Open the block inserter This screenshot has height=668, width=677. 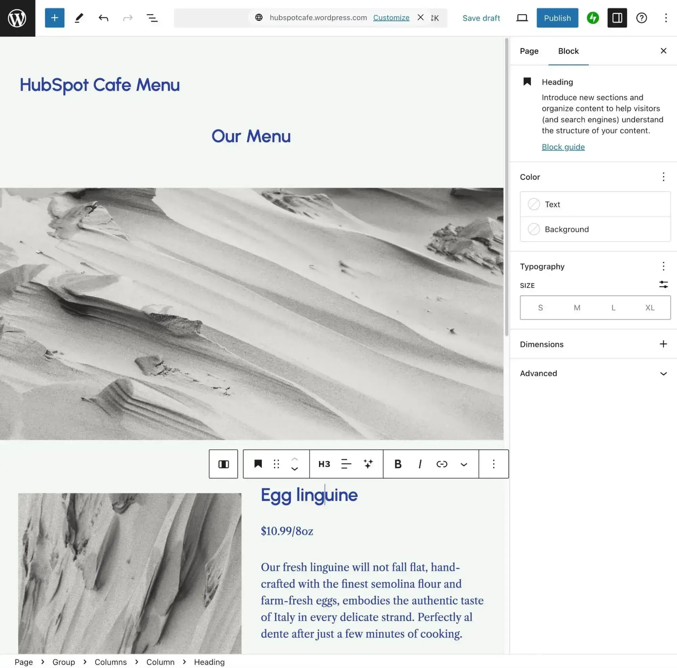(54, 18)
